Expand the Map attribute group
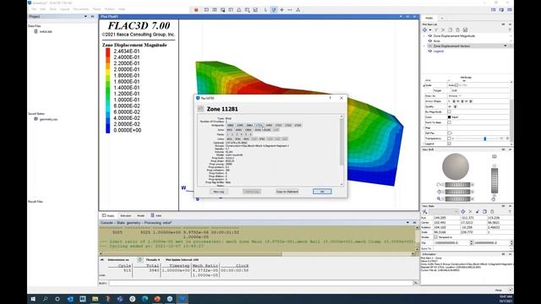The height and width of the screenshot is (304, 541). [x=424, y=128]
